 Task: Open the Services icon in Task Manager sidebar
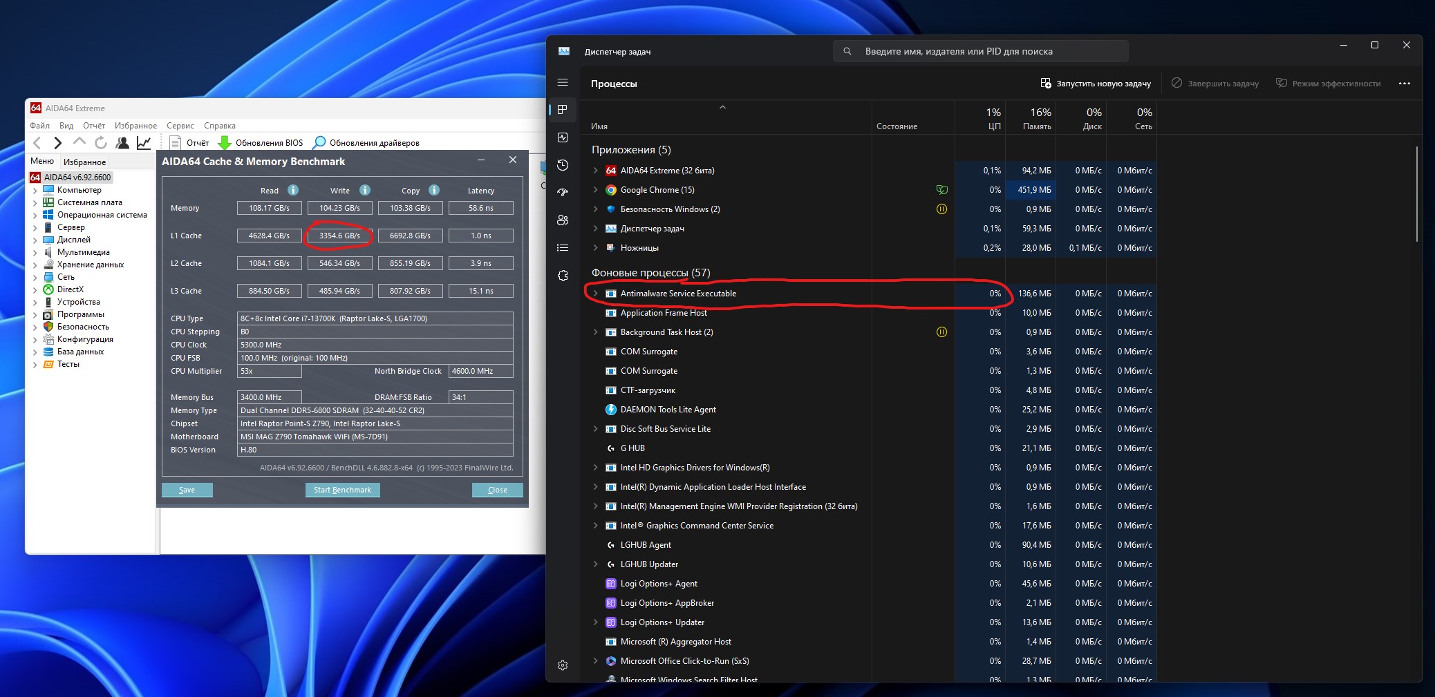click(x=563, y=276)
